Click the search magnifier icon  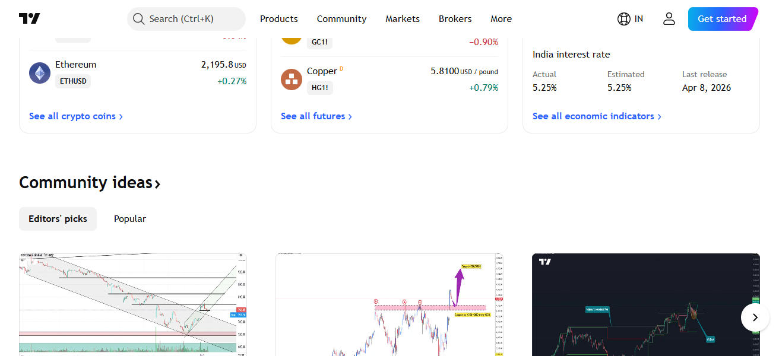[138, 18]
